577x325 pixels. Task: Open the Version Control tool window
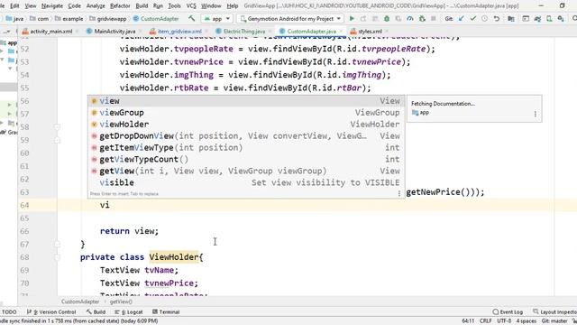pyautogui.click(x=52, y=311)
